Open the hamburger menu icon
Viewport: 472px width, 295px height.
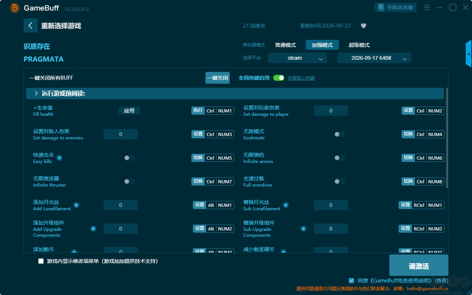[x=427, y=7]
